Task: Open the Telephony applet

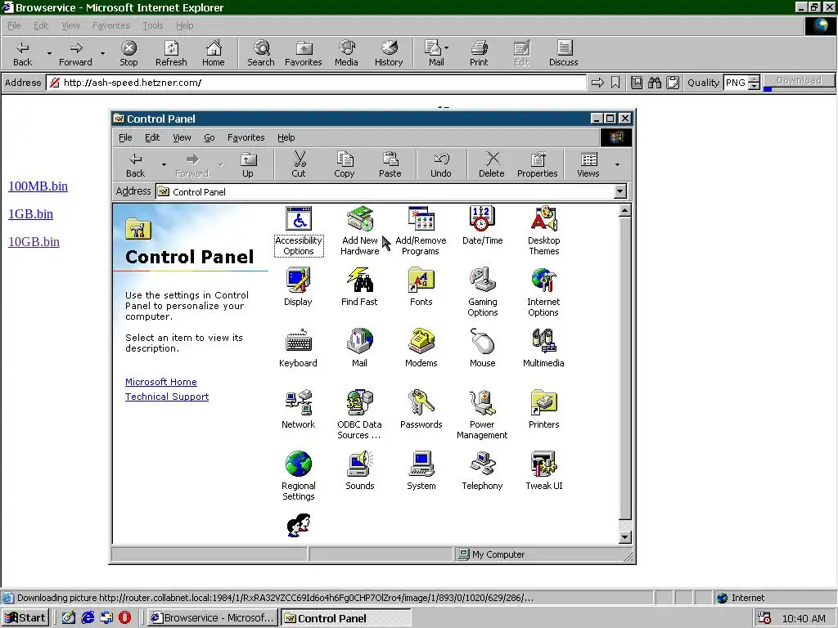Action: [482, 471]
